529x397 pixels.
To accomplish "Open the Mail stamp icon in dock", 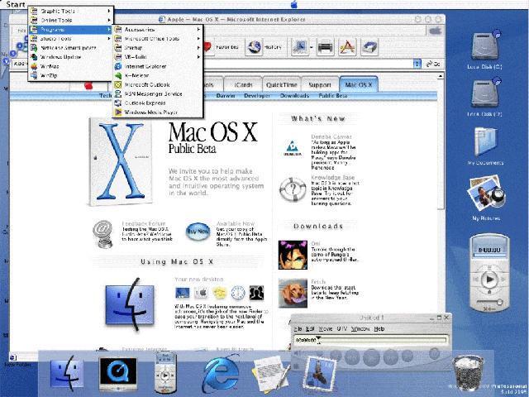I will [319, 374].
